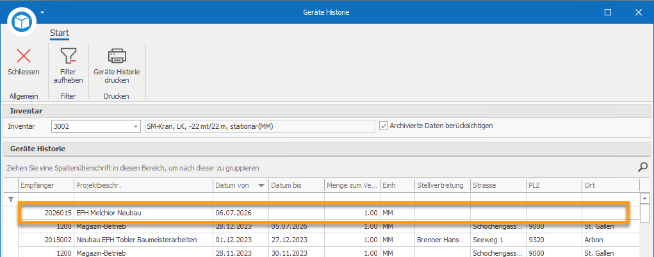Open the Inventar 3002 dropdown

[136, 126]
